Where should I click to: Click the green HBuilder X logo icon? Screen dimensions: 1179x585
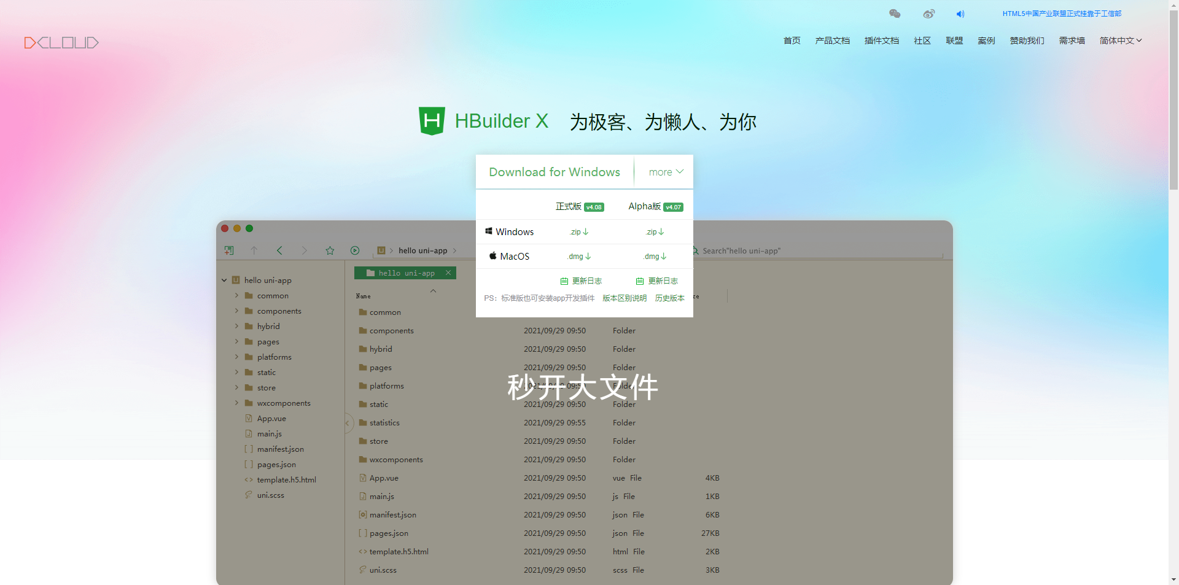click(x=432, y=121)
